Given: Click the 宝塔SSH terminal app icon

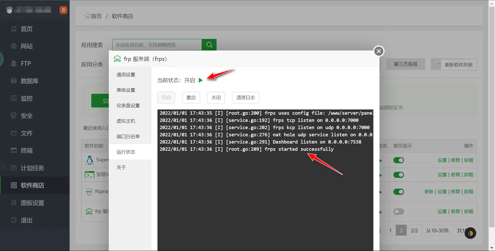Looking at the screenshot, I should [89, 175].
